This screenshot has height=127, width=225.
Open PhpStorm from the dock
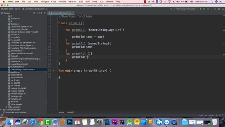point(114,122)
